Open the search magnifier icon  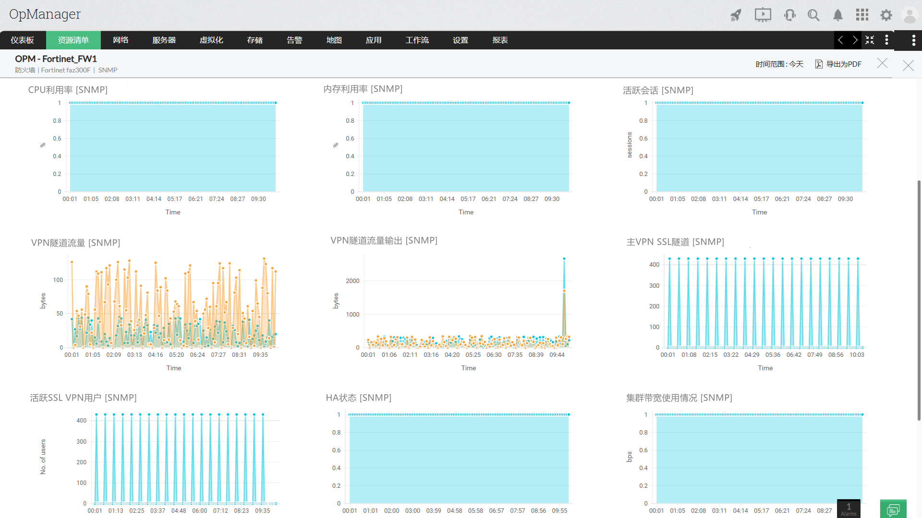813,15
